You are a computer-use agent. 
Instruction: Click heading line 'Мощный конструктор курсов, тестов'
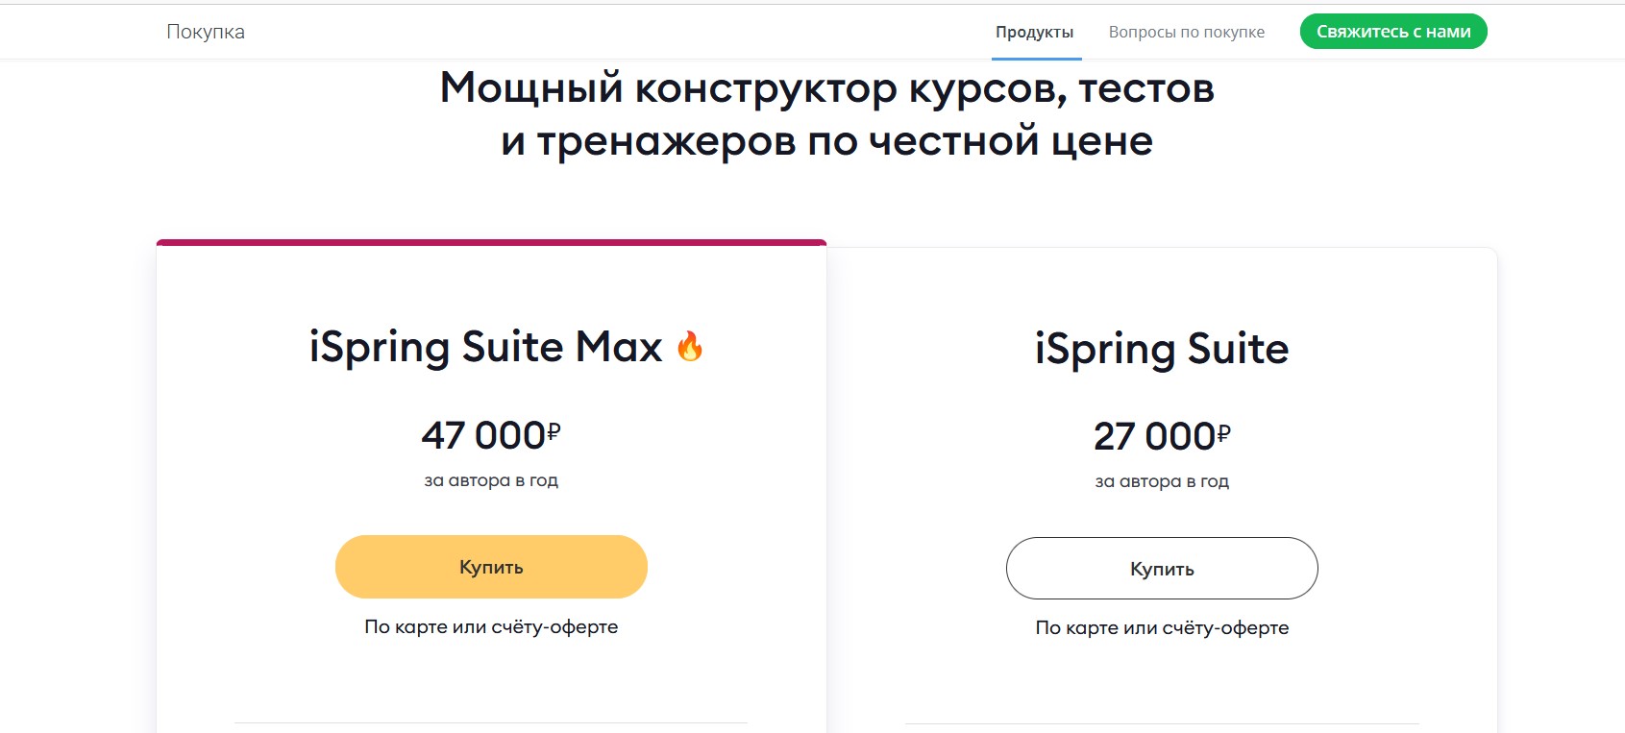826,88
